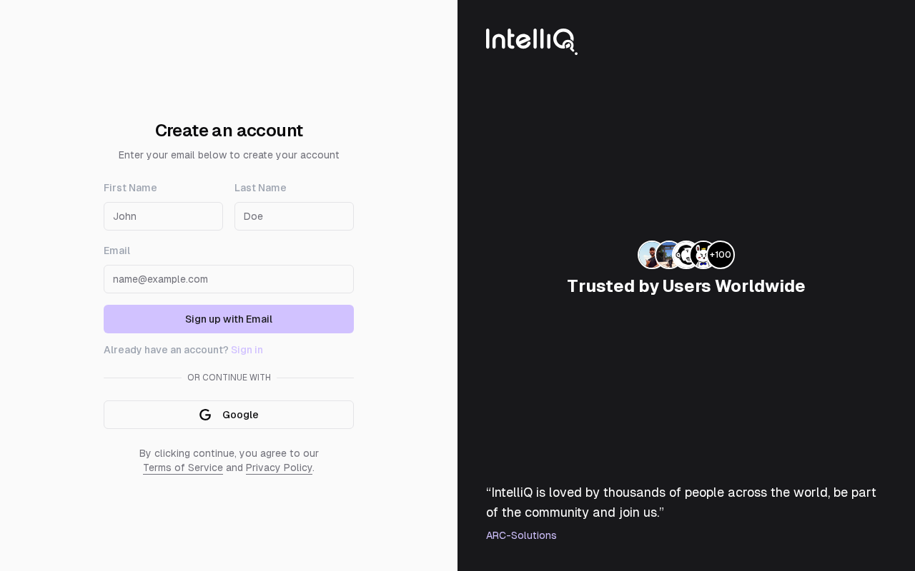
Task: Select the crowned rabbit avatar
Action: pyautogui.click(x=701, y=255)
